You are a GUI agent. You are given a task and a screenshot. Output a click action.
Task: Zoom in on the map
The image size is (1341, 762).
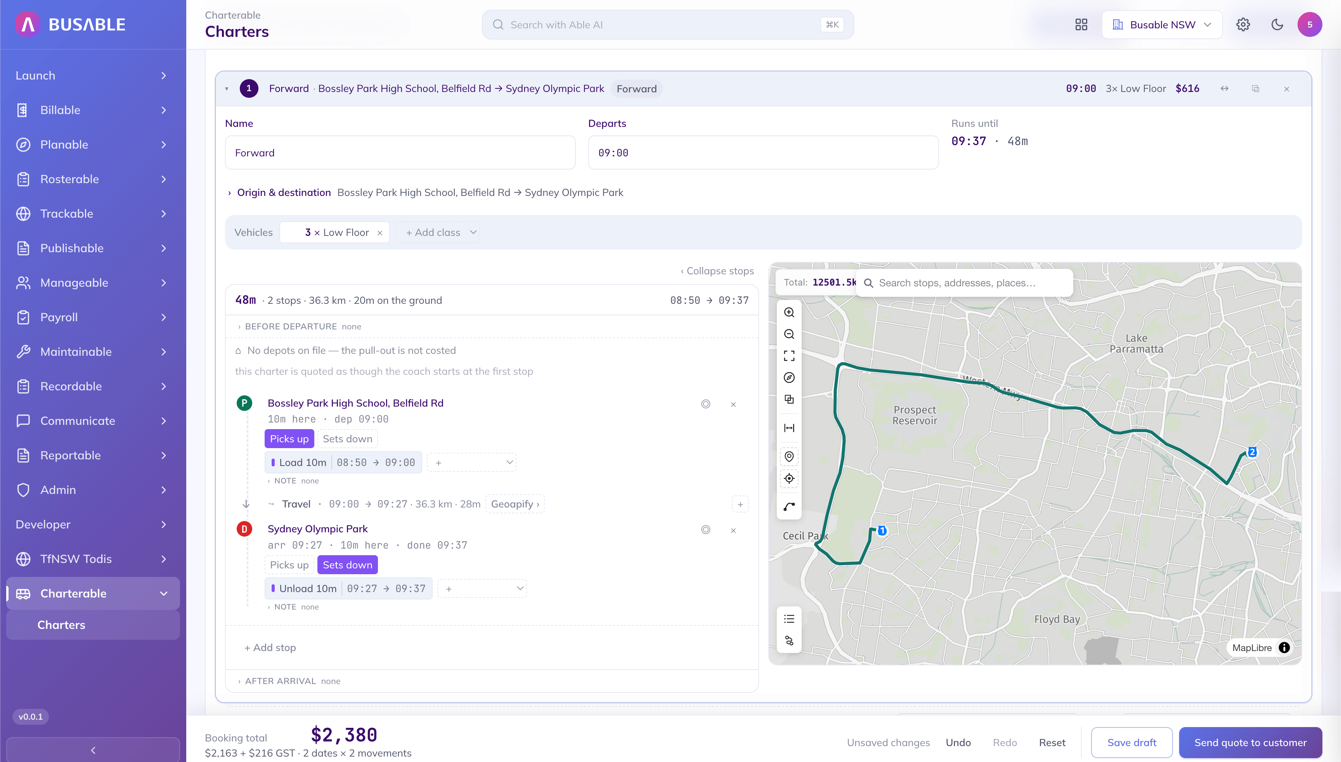point(789,312)
